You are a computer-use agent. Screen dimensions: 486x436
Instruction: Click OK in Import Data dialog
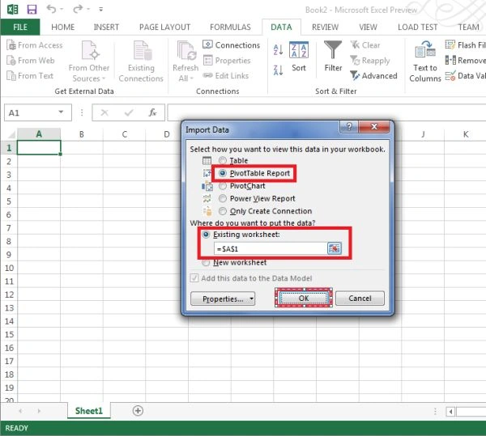[304, 298]
